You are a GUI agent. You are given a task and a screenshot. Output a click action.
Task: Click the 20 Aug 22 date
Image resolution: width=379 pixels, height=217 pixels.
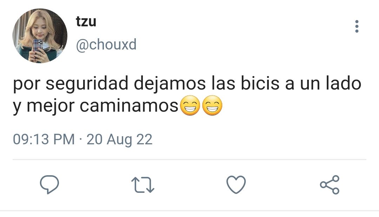click(119, 140)
